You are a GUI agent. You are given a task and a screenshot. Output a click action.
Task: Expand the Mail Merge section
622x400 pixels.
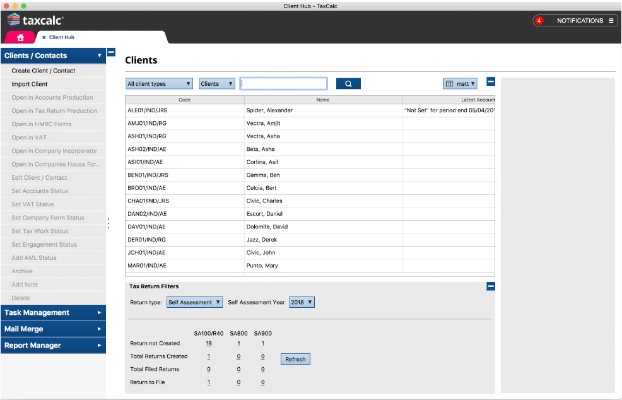click(x=53, y=329)
